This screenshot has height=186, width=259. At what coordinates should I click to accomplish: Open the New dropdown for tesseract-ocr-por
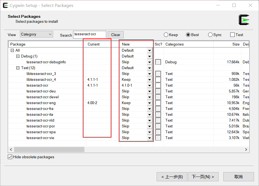[149, 126]
